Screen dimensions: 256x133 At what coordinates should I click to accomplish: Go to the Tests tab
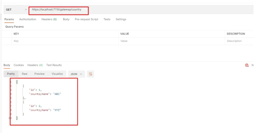[x=107, y=19]
